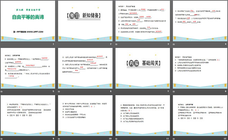Click the transition icon under slide 3
This screenshot has height=140, width=228.
point(116,44)
